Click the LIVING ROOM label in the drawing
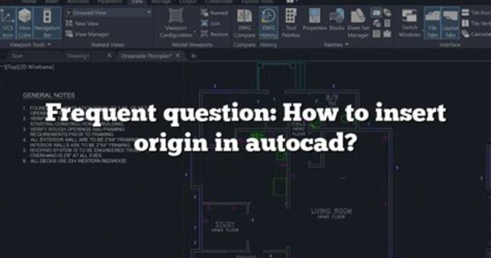This screenshot has width=491, height=258. click(x=331, y=211)
